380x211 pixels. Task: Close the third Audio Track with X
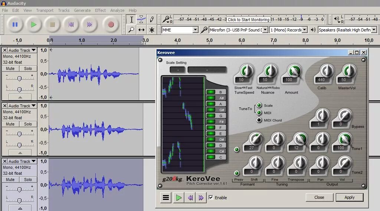(x=4, y=161)
